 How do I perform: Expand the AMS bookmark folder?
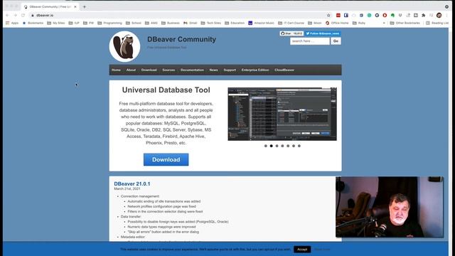pyautogui.click(x=151, y=23)
